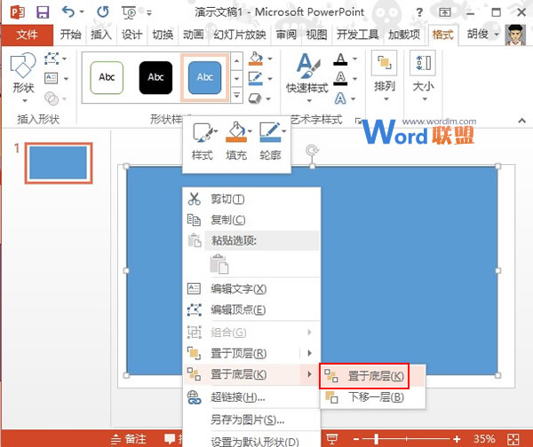Viewport: 533px width, 447px height.
Task: Select 置于底层(K) in the main context menu
Action: (x=251, y=374)
